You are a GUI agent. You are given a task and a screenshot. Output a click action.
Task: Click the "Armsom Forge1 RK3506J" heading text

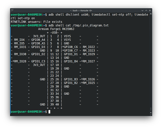click(x=56, y=29)
